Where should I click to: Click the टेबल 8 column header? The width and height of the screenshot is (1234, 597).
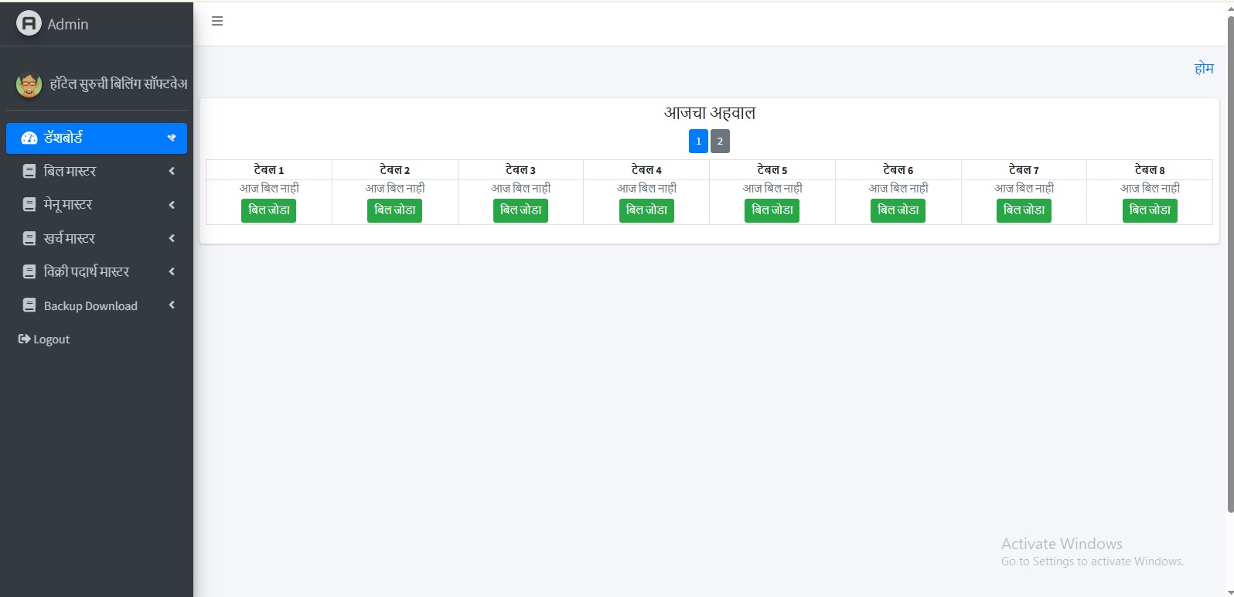click(x=1150, y=170)
